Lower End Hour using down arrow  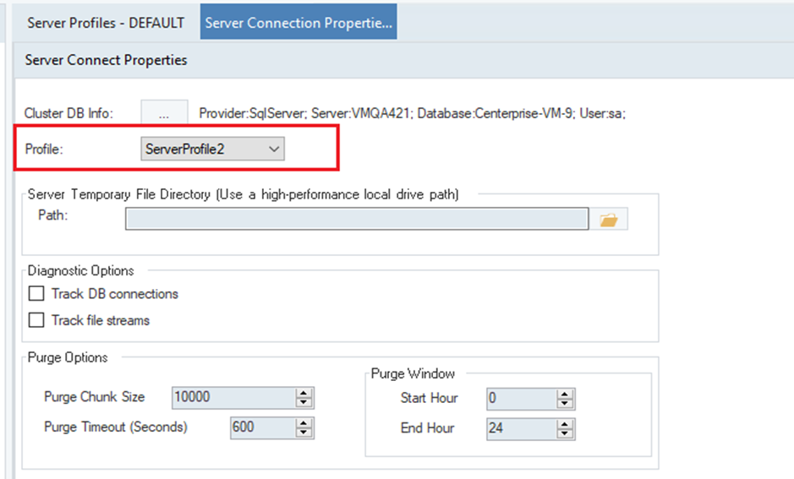(565, 433)
